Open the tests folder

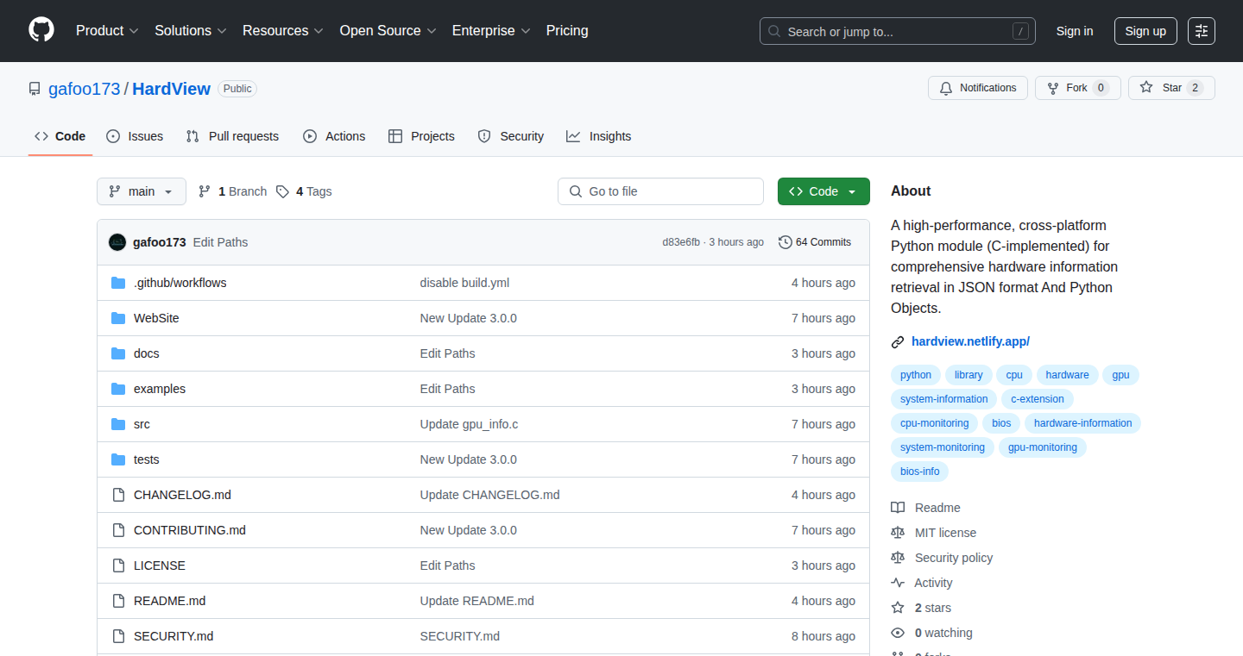click(x=146, y=459)
